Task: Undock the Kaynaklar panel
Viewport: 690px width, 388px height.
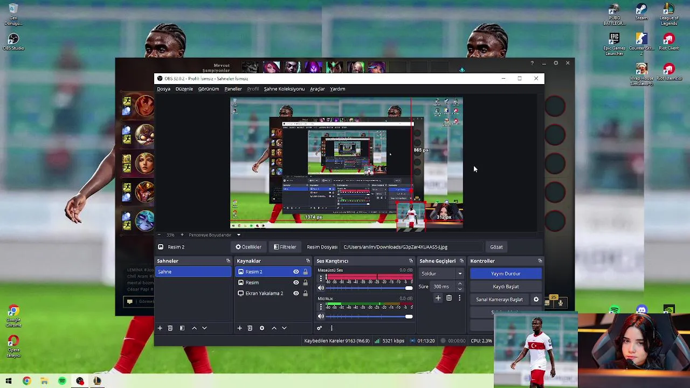Action: pos(308,261)
